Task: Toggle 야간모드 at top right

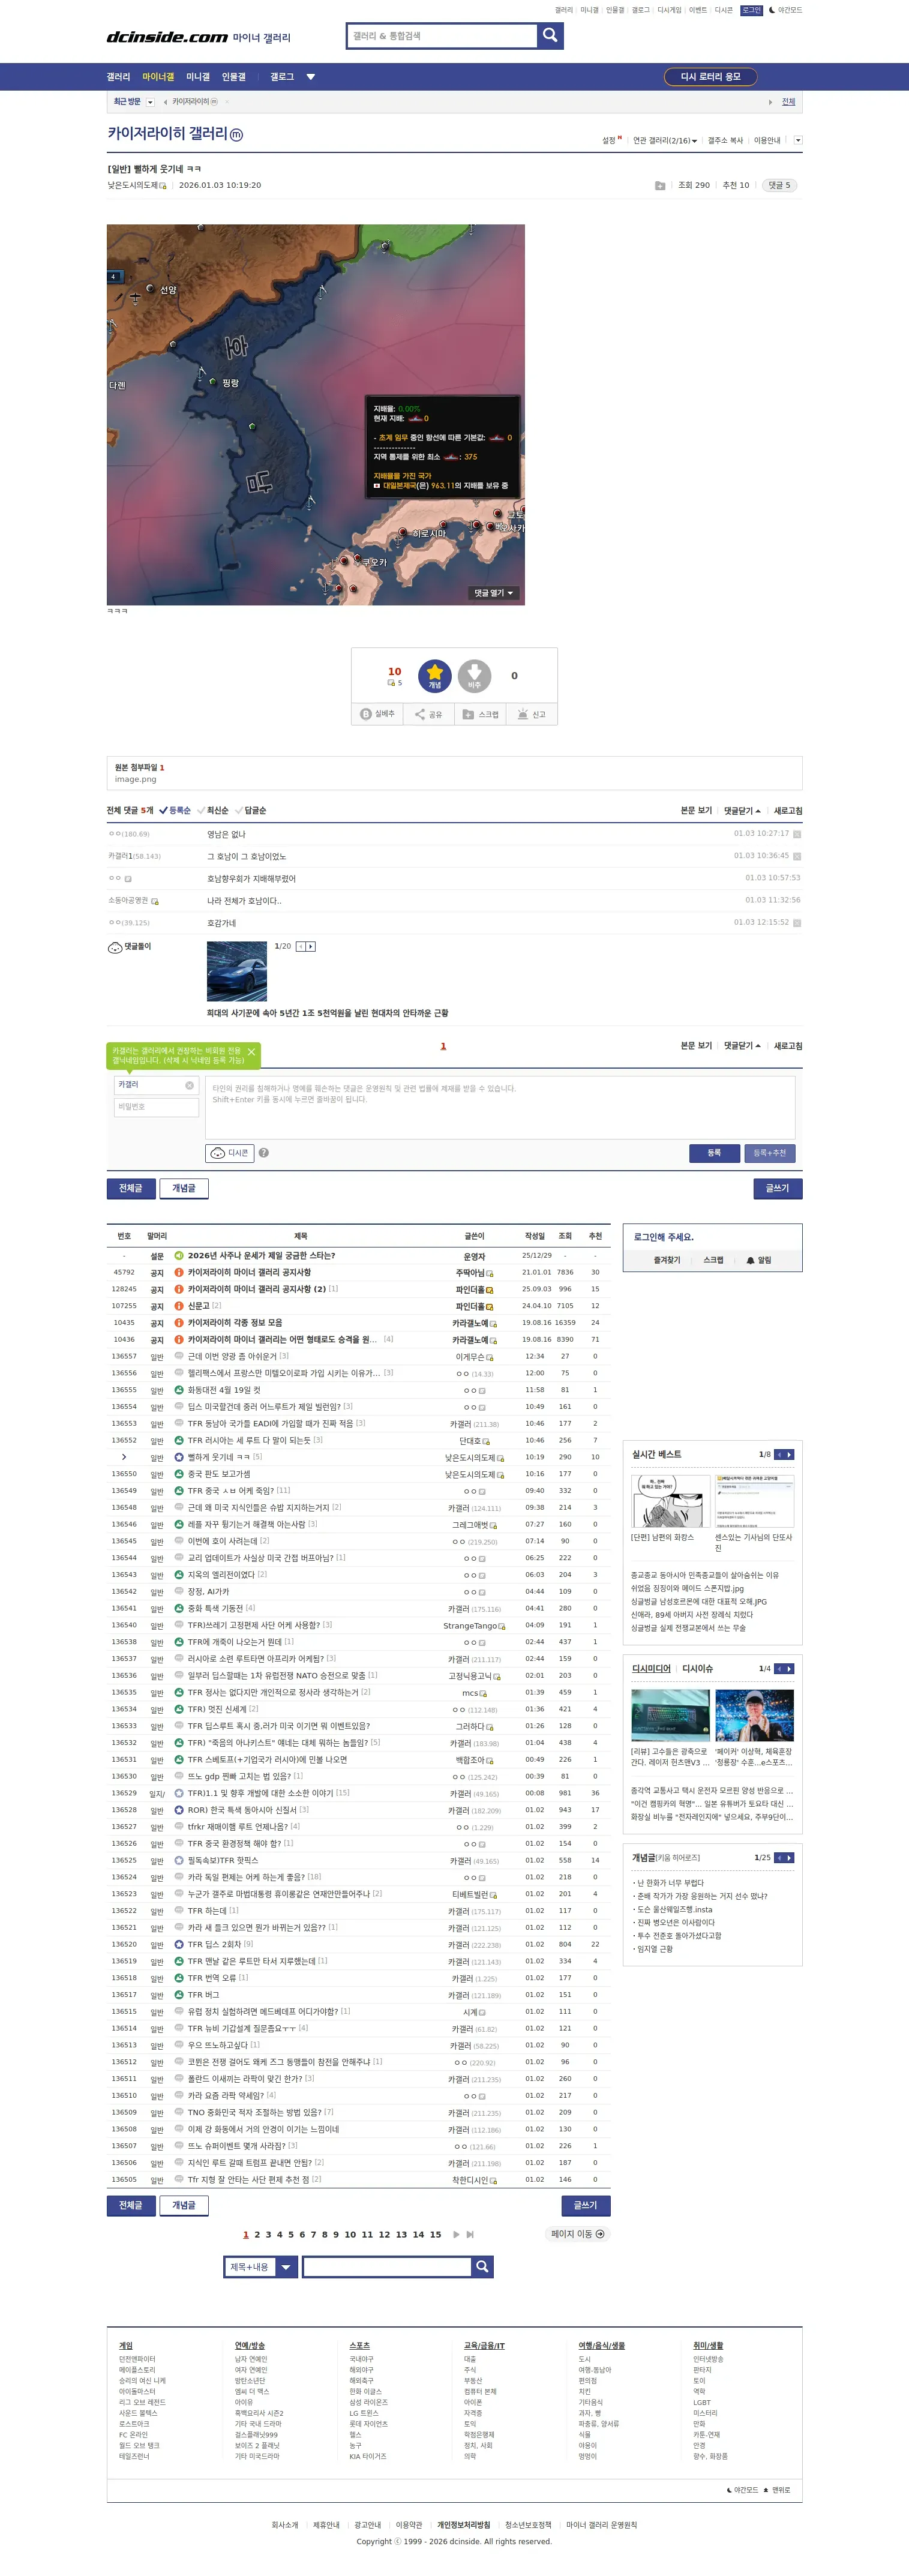Action: click(785, 10)
